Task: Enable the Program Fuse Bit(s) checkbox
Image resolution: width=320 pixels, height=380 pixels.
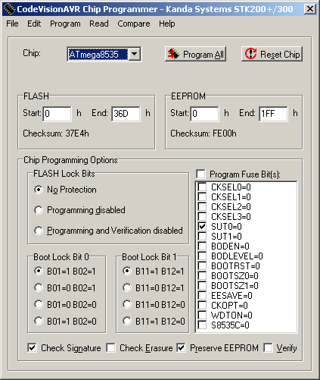Action: (201, 174)
